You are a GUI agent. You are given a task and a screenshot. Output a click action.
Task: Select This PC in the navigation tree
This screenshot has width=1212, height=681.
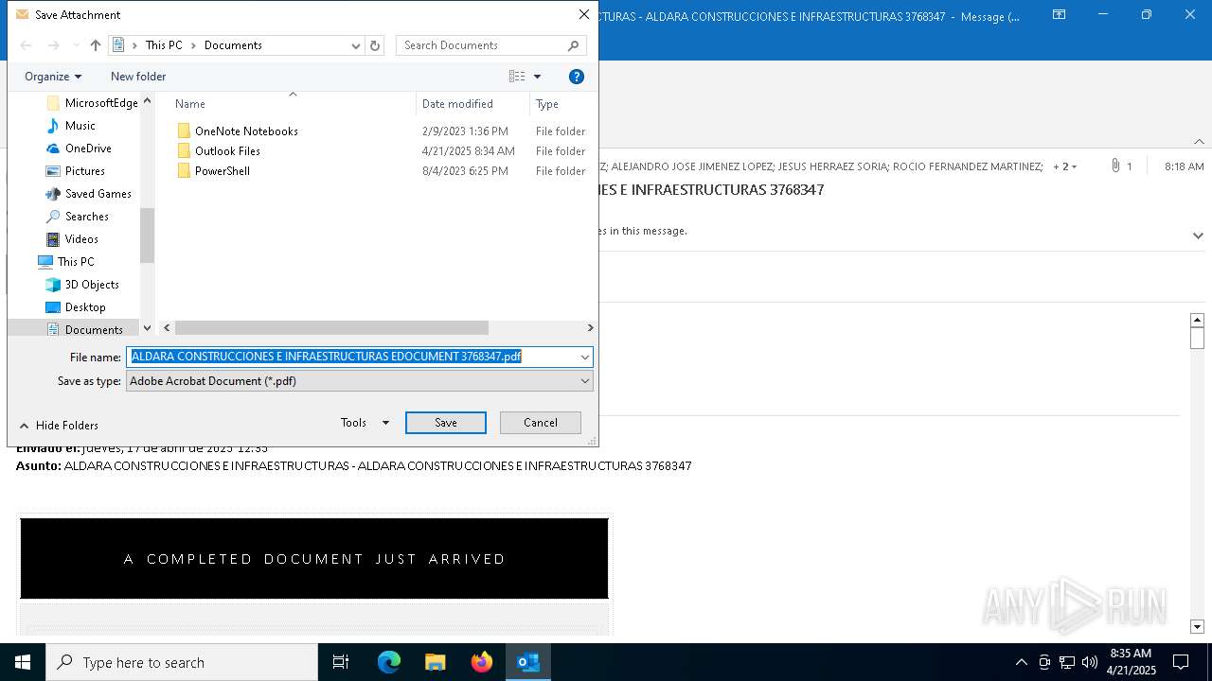[66, 262]
